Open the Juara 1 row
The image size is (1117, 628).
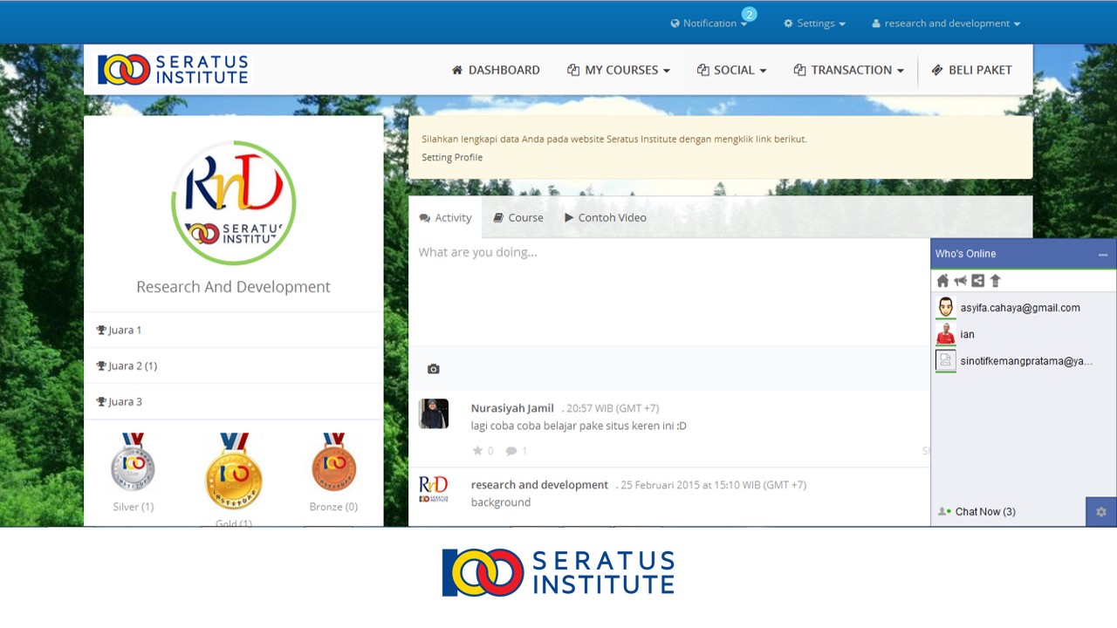(233, 330)
